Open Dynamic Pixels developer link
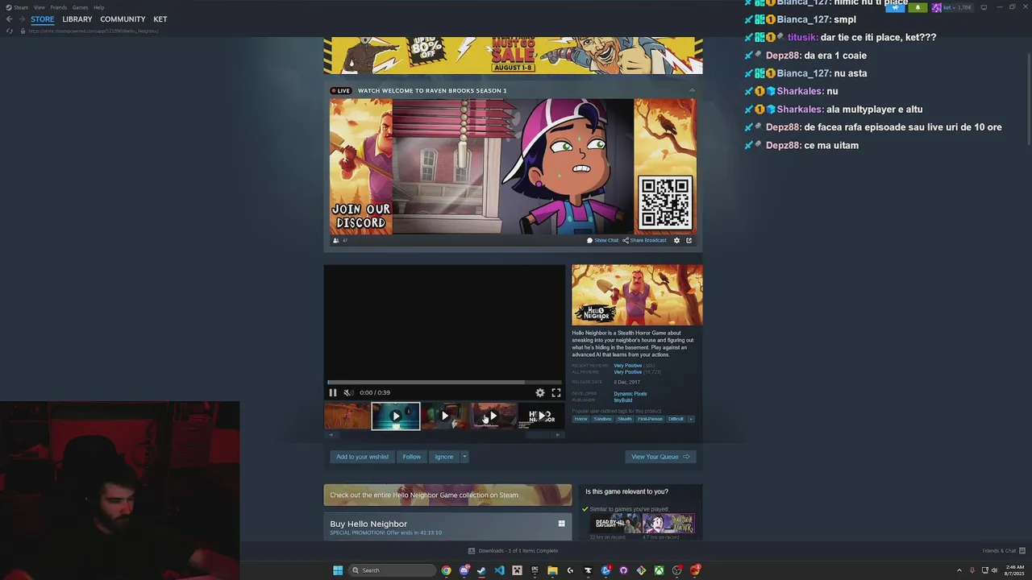Screen dimensions: 1032x580 pos(630,394)
